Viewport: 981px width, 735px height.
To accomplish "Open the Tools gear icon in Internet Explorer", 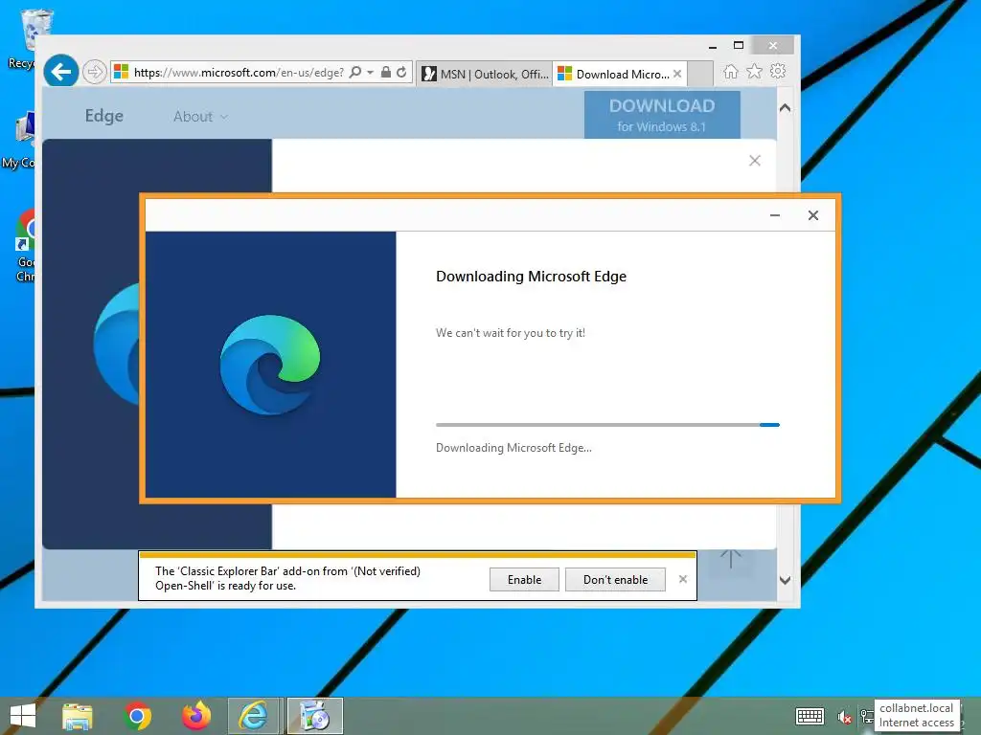I will [778, 71].
